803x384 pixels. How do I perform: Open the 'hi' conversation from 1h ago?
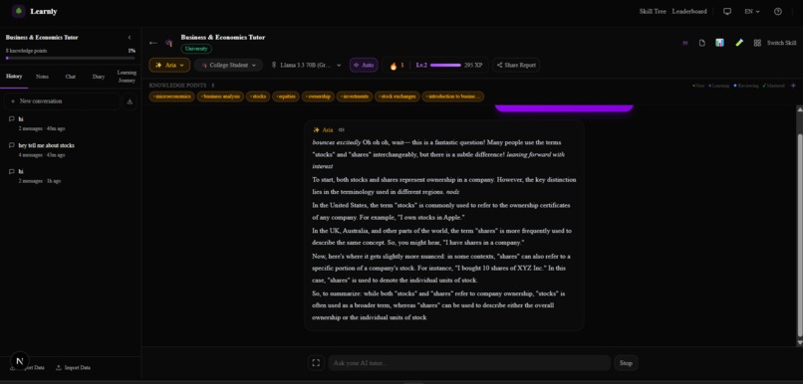click(x=70, y=176)
